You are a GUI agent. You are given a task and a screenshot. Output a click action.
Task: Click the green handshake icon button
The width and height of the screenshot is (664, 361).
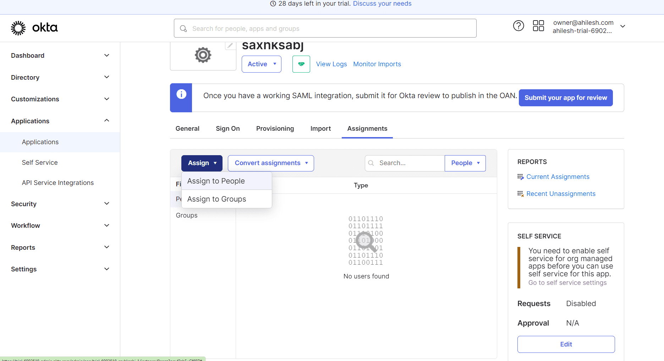pyautogui.click(x=301, y=64)
